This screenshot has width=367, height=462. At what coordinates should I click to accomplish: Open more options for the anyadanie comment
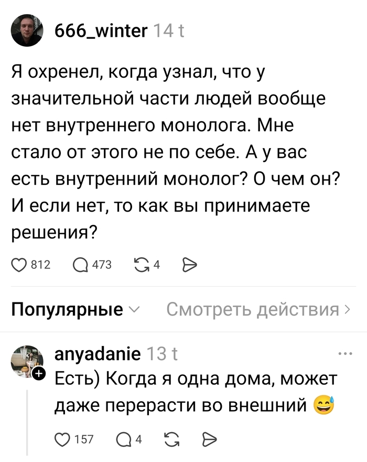point(346,354)
